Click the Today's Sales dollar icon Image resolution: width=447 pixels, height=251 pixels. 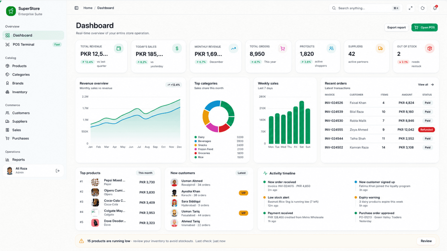[177, 49]
